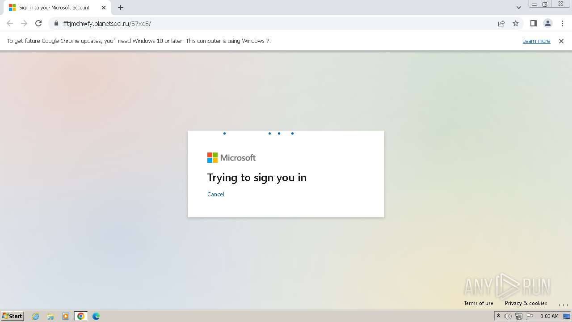Screen dimensions: 572x322
Task: Open Microsoft Edge from taskbar
Action: coord(96,316)
